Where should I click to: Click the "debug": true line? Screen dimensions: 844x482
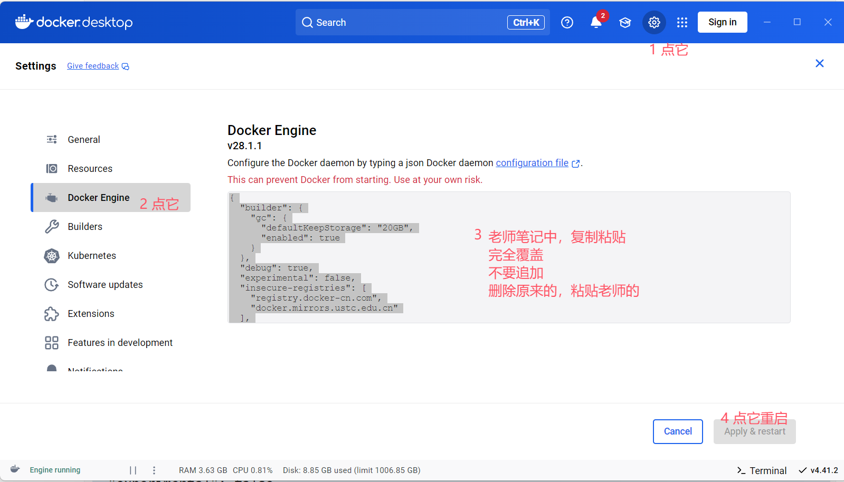(x=277, y=268)
